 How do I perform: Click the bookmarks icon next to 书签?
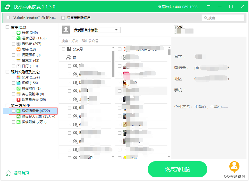[x=19, y=49]
